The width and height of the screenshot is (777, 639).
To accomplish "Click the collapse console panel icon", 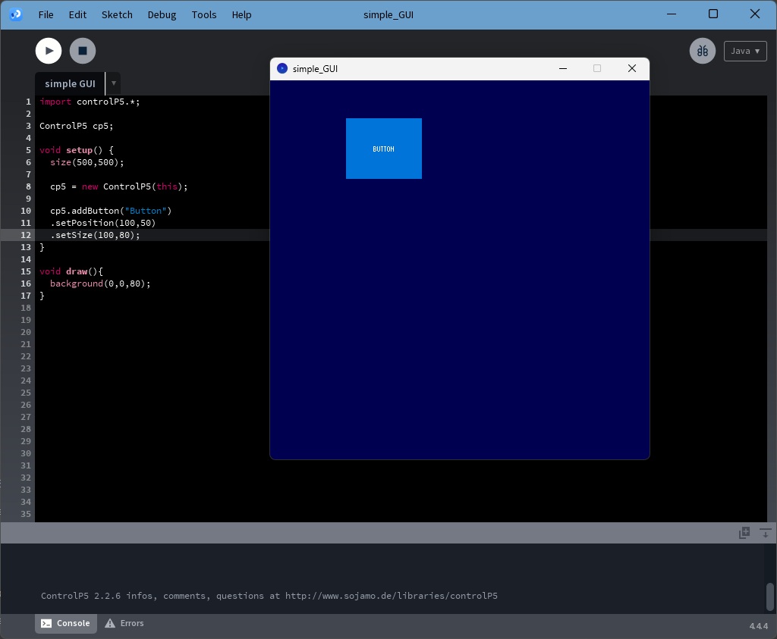I will click(x=765, y=533).
